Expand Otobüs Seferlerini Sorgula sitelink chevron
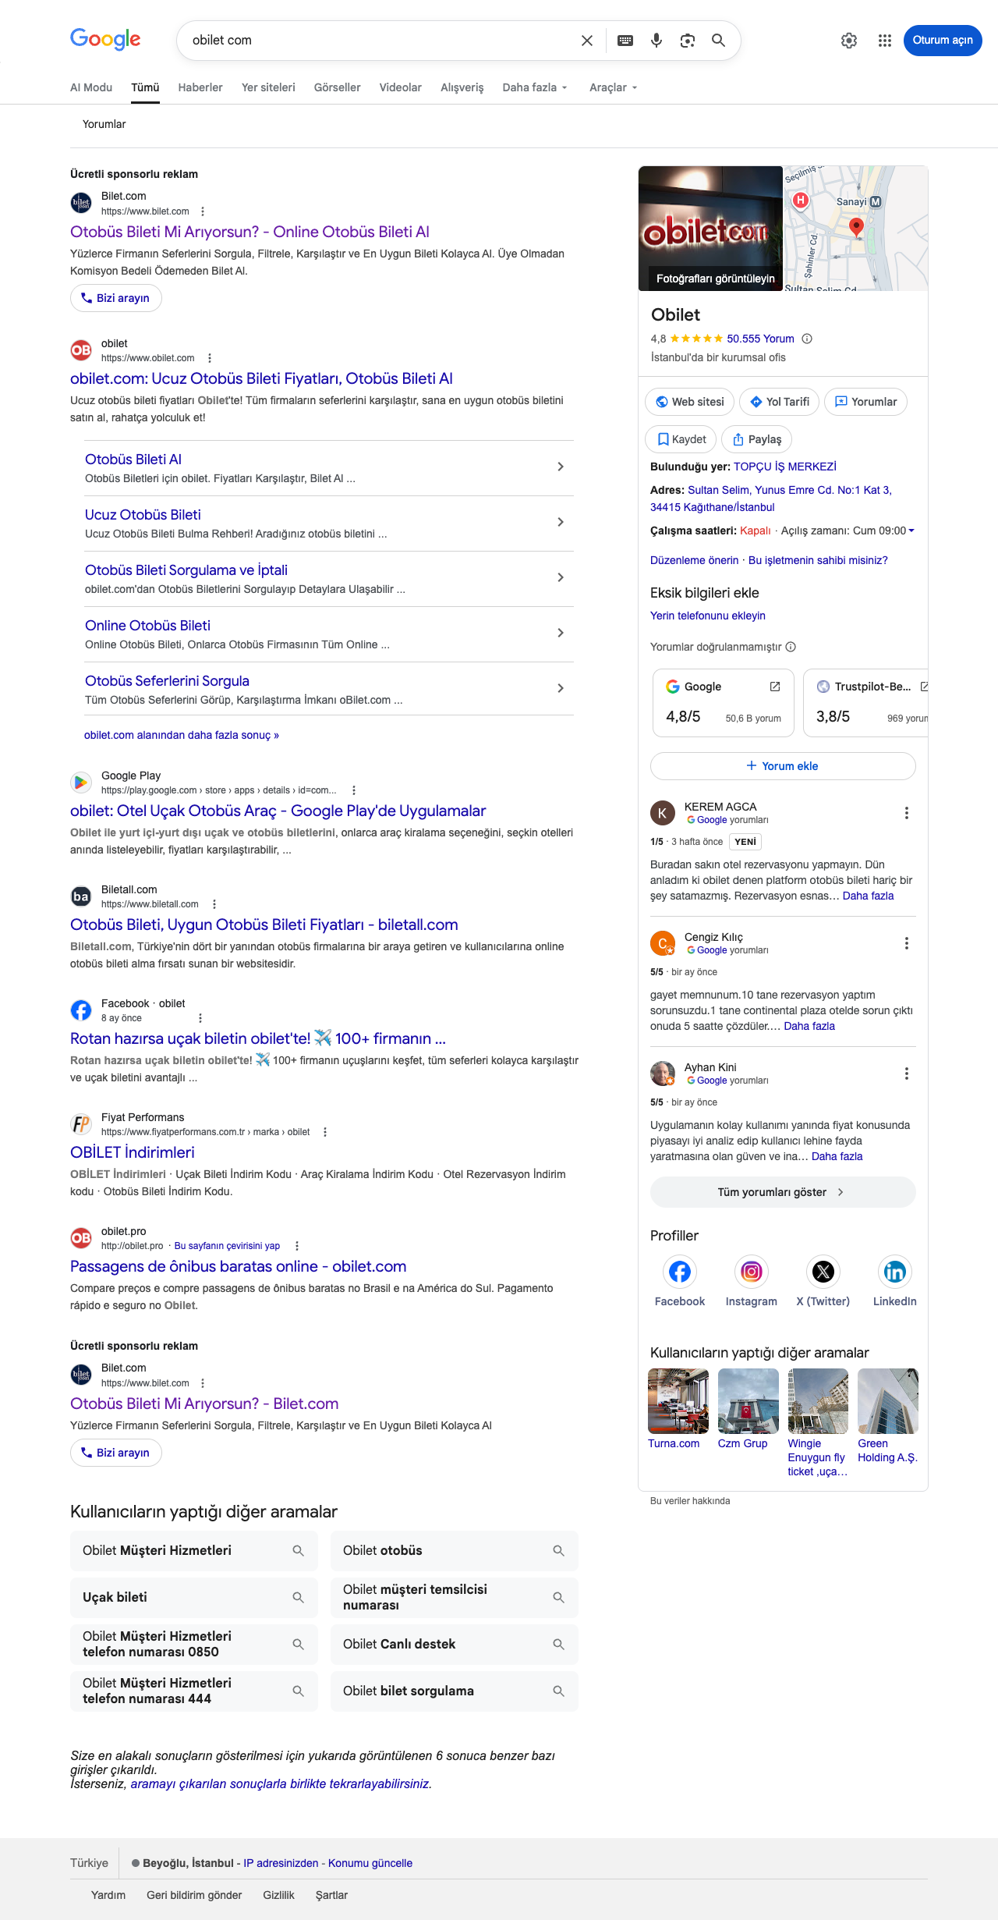The width and height of the screenshot is (998, 1920). 561,688
